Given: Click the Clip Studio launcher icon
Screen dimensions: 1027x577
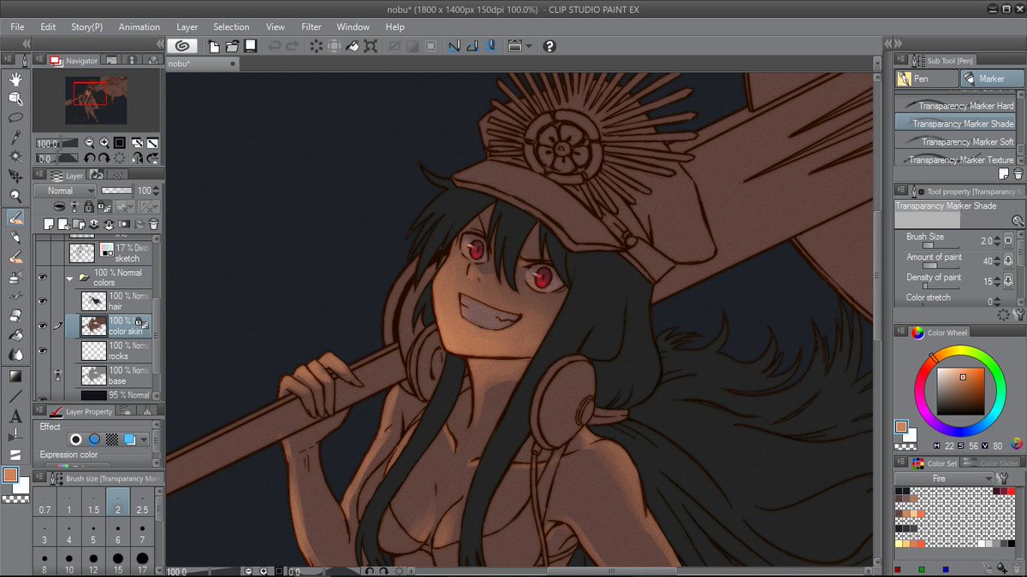Looking at the screenshot, I should click(x=182, y=46).
